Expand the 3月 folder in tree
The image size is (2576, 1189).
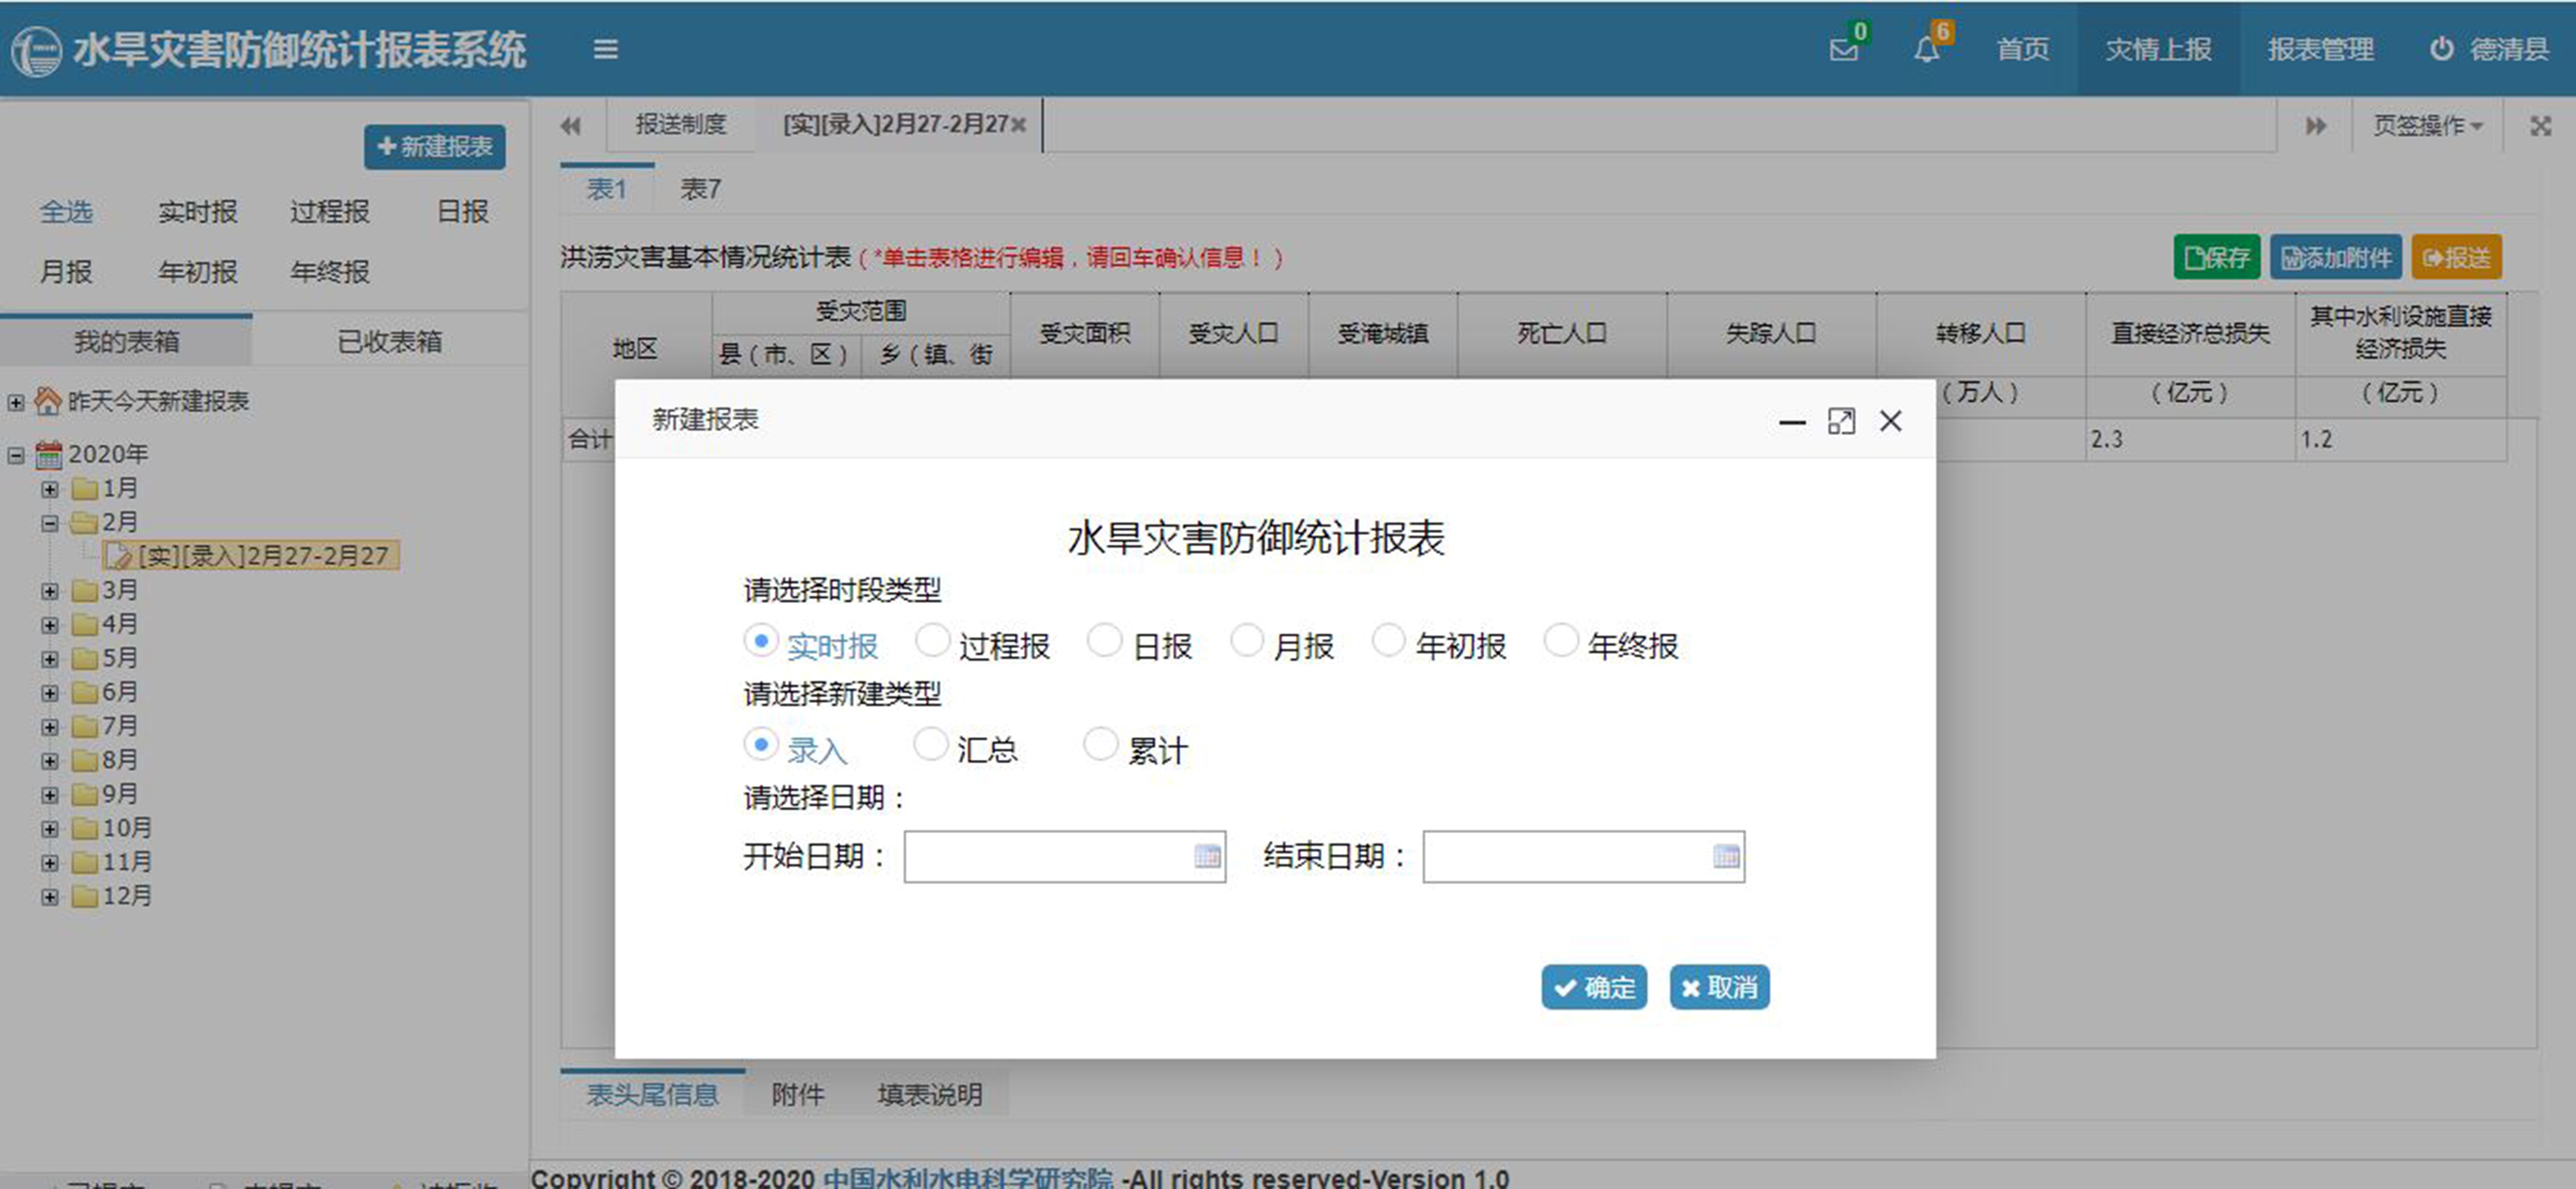click(49, 591)
